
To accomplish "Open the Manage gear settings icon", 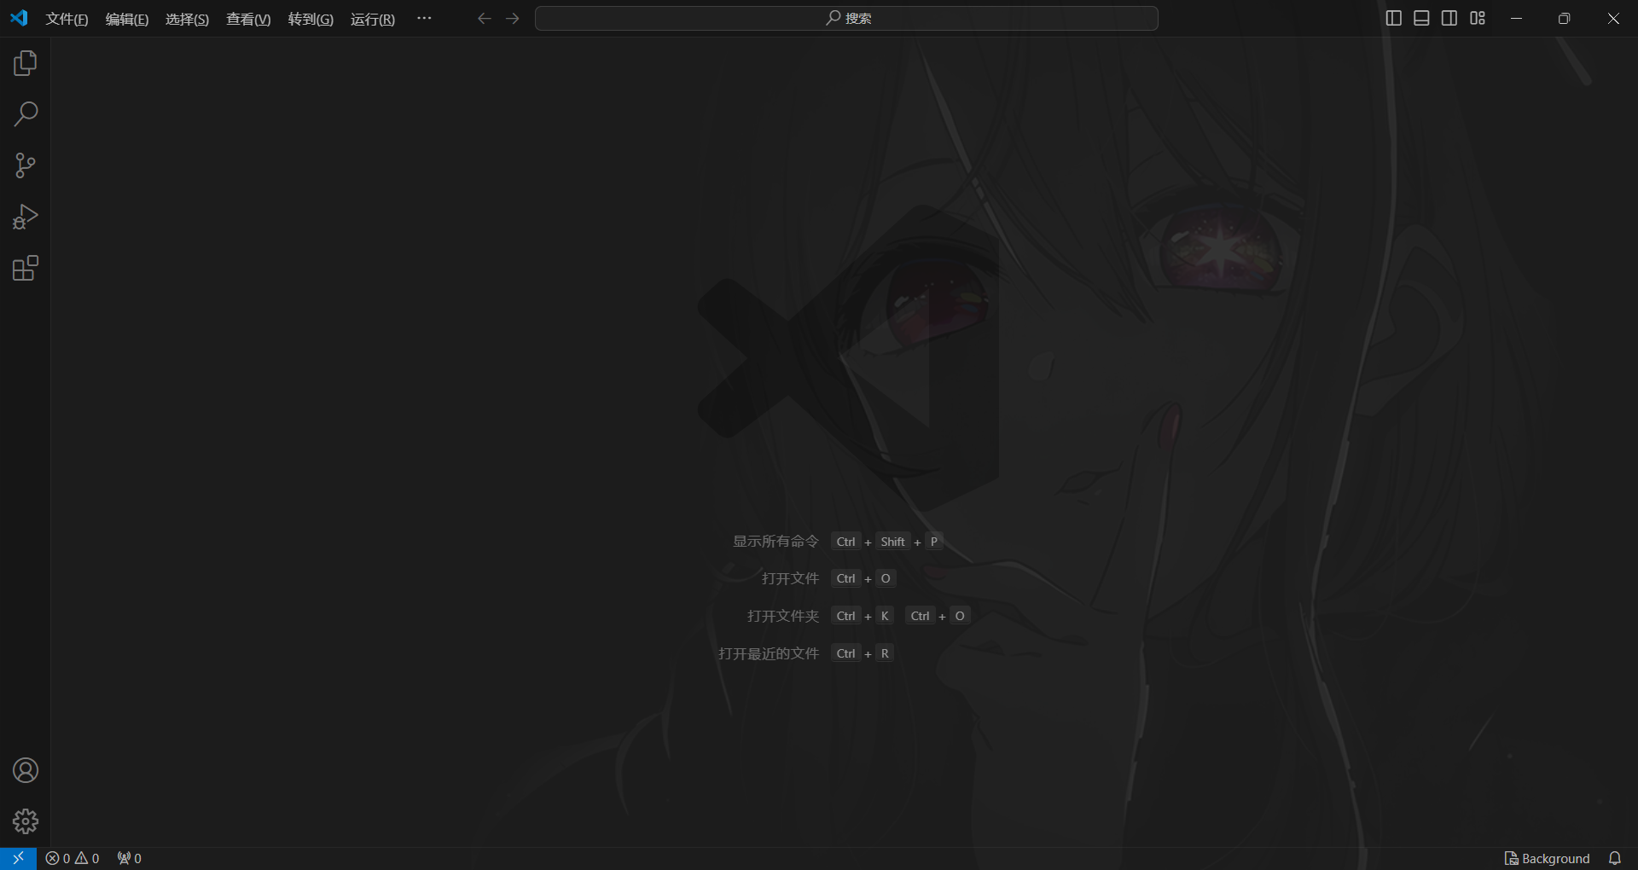I will coord(26,821).
